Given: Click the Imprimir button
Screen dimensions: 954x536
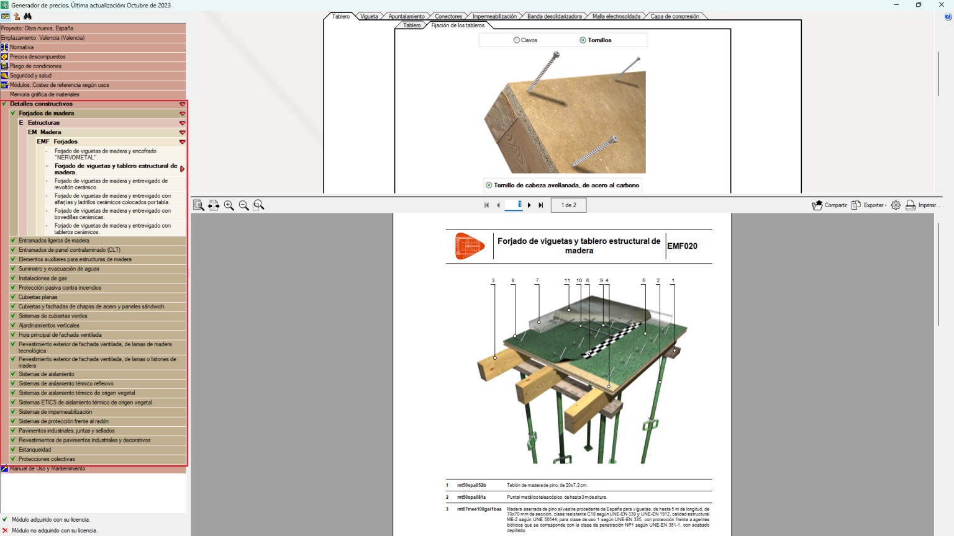Looking at the screenshot, I should pos(923,205).
